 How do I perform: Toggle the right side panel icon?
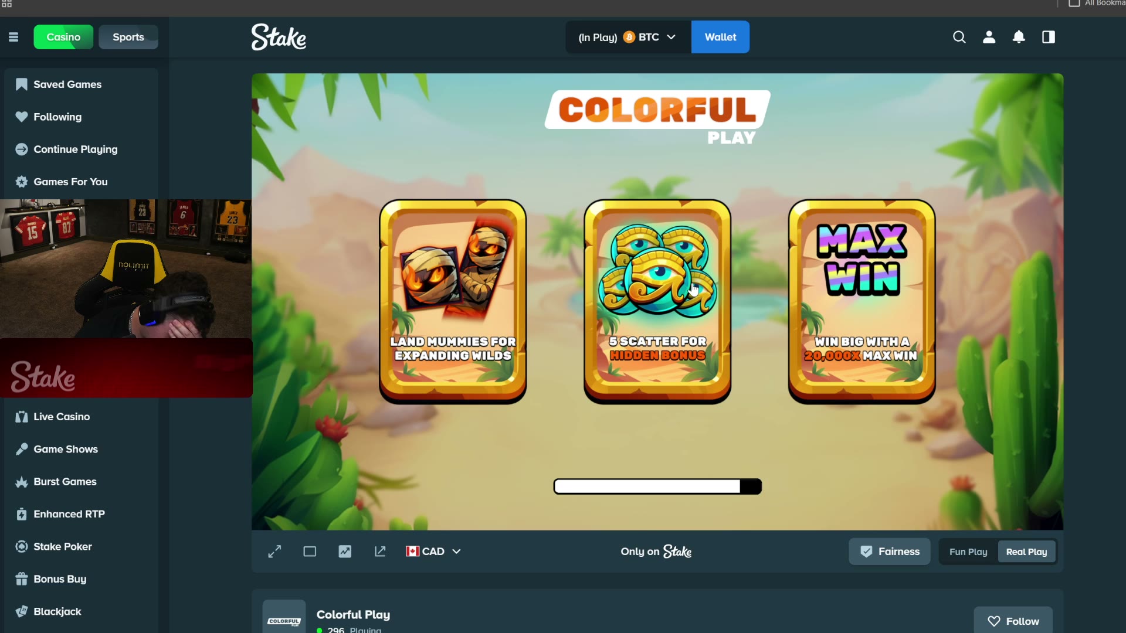pyautogui.click(x=1049, y=37)
